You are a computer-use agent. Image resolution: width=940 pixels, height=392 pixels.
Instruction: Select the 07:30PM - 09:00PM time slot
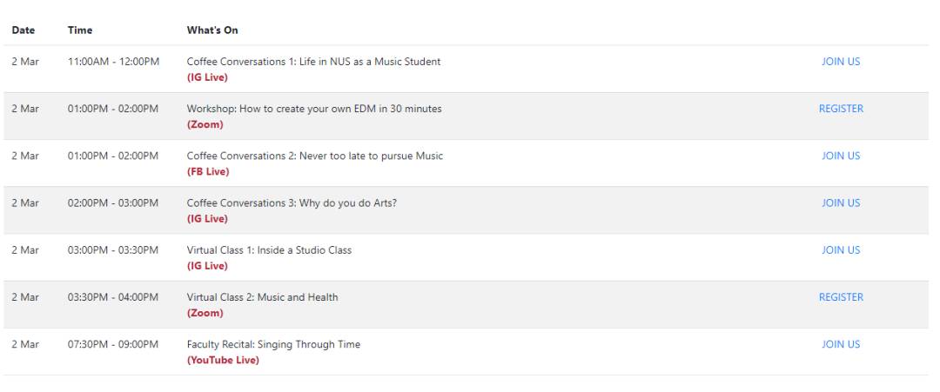112,344
